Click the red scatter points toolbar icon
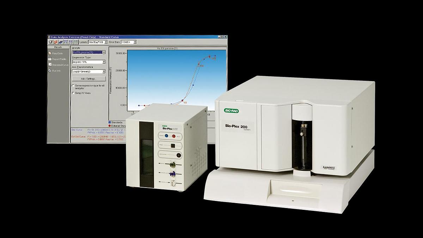 pyautogui.click(x=56, y=42)
